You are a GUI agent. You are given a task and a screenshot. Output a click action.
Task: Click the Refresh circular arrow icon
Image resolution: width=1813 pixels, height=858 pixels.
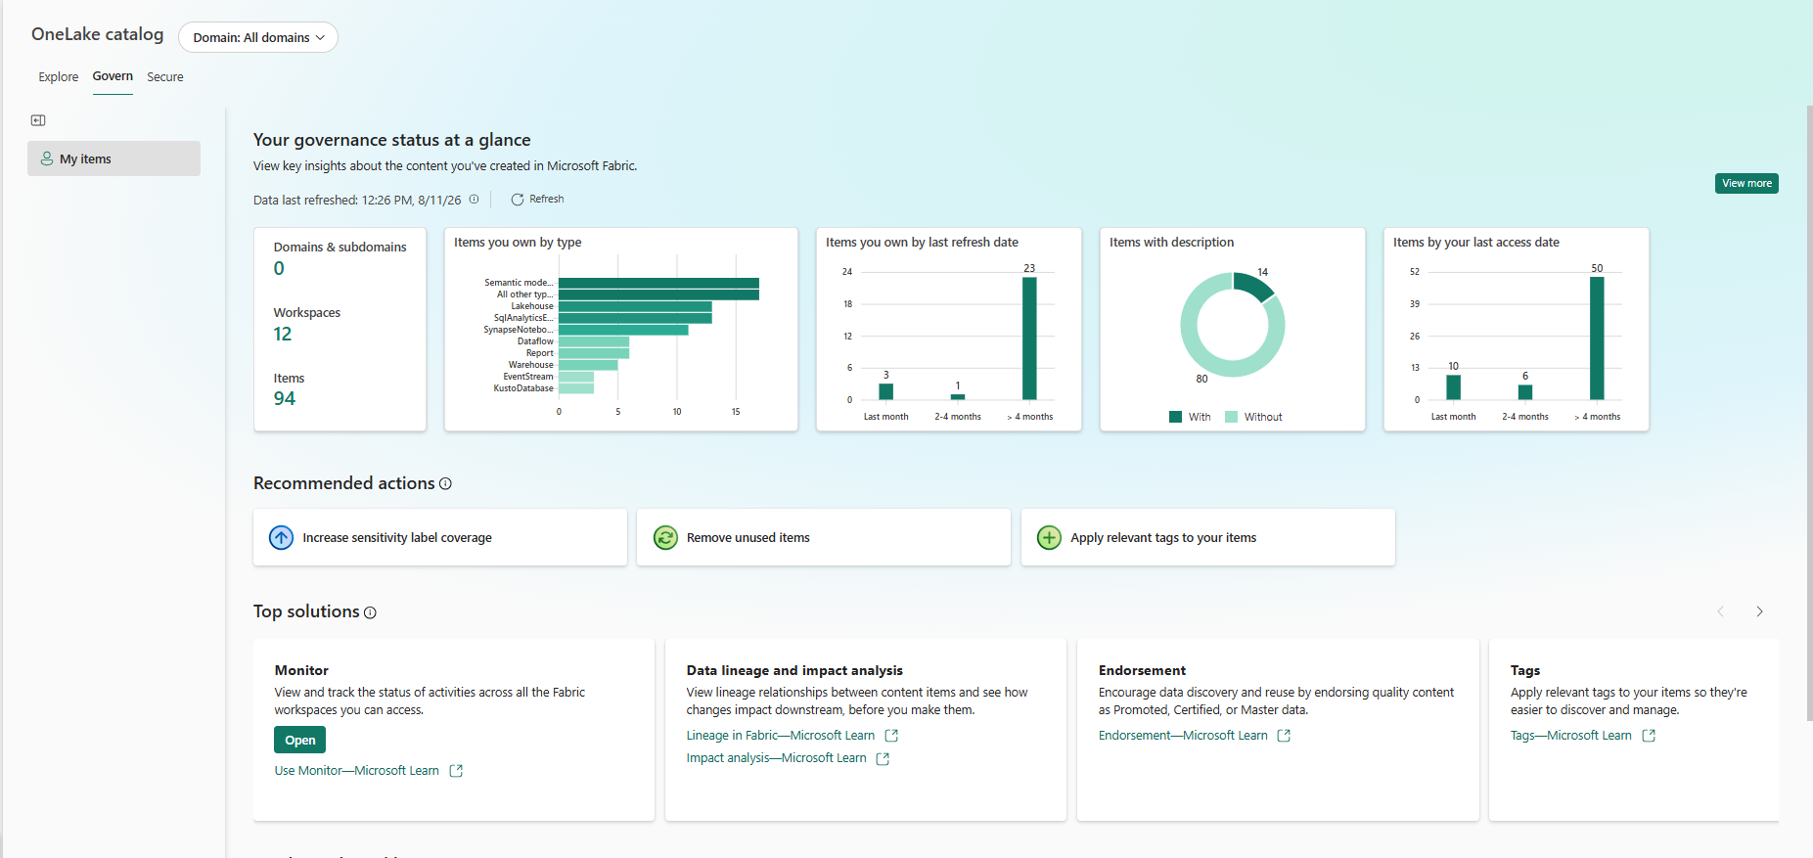[x=518, y=200]
